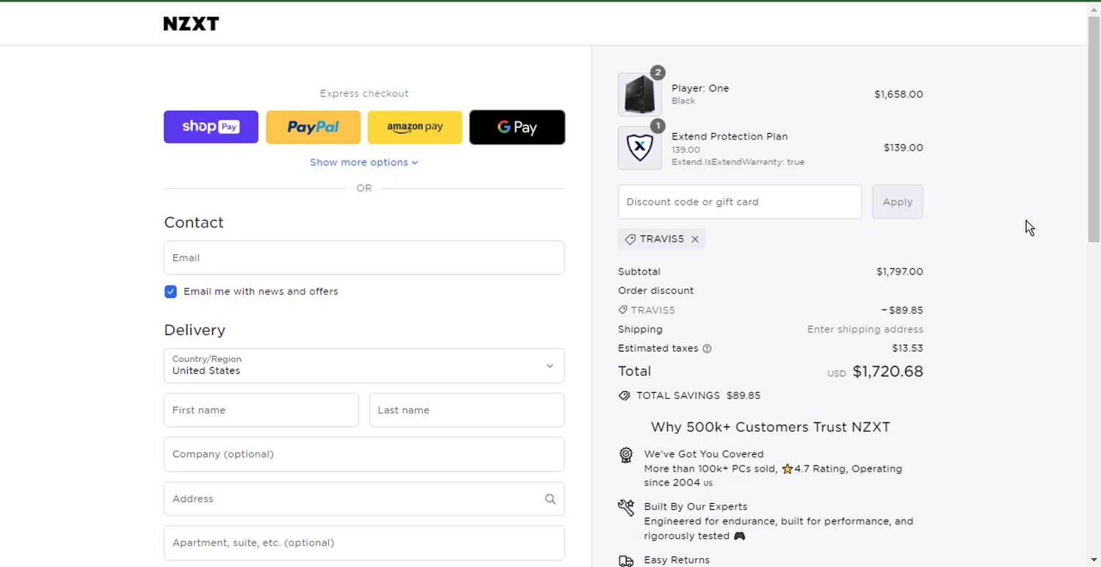Uncheck Email me with news and offers
The width and height of the screenshot is (1101, 567).
(x=171, y=292)
